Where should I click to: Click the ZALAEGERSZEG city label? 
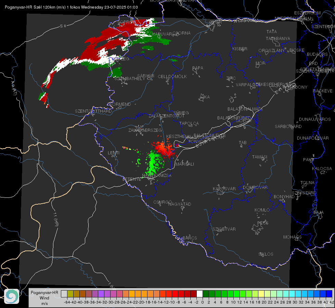pyautogui.click(x=145, y=130)
